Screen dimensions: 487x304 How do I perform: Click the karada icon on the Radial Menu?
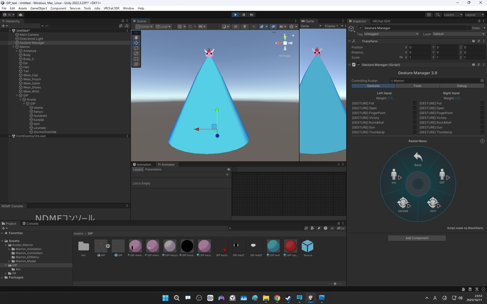click(x=403, y=203)
